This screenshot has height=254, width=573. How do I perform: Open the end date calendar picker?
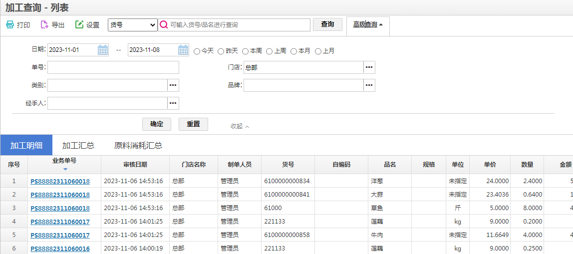pyautogui.click(x=184, y=50)
